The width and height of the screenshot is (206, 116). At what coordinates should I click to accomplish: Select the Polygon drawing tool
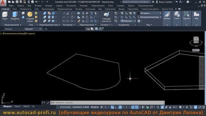tap(64, 21)
